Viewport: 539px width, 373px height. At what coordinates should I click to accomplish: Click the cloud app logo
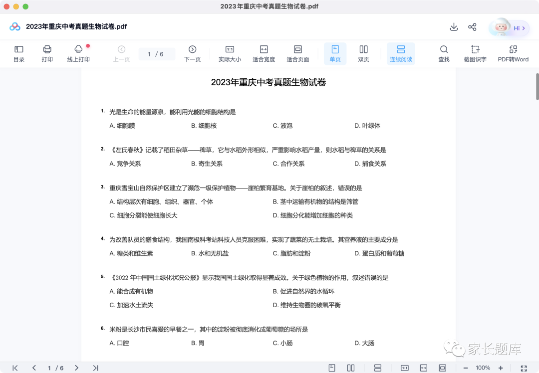pos(15,26)
